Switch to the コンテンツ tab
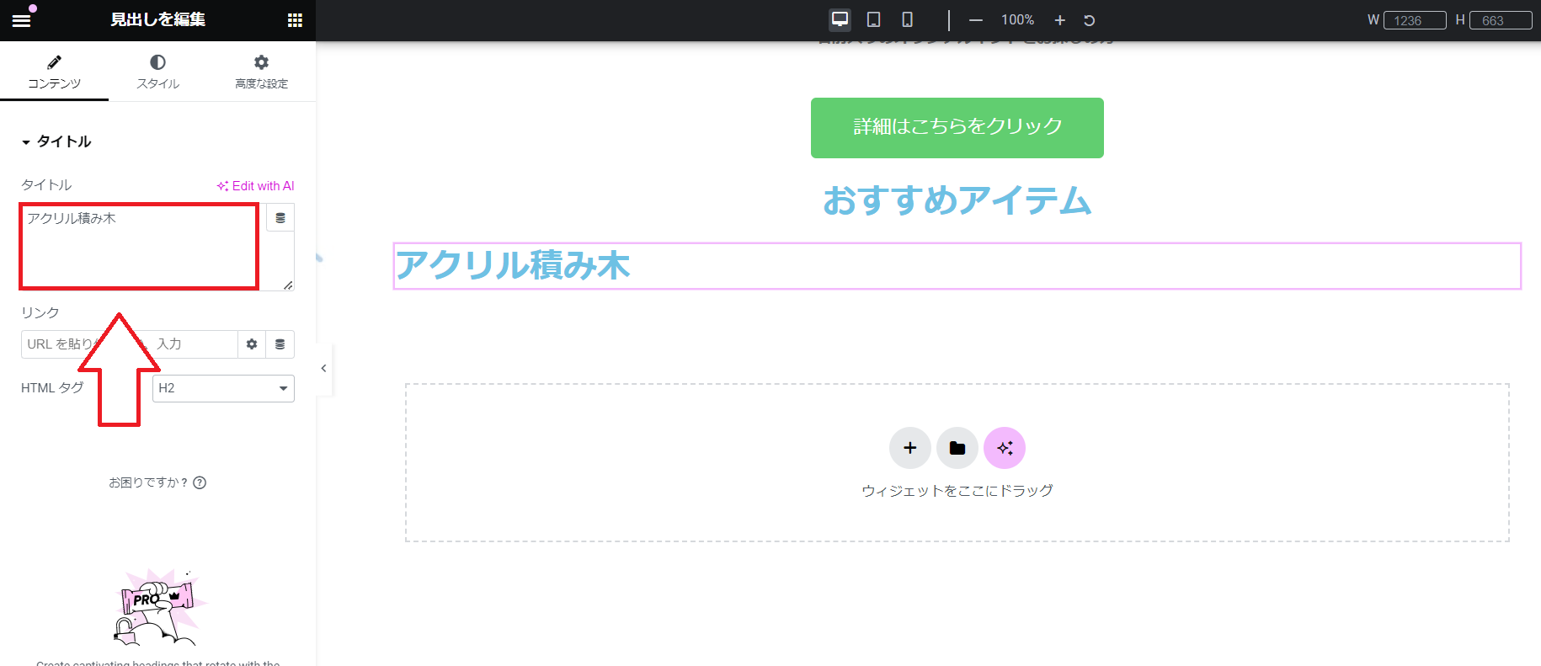This screenshot has height=666, width=1541. coord(54,72)
